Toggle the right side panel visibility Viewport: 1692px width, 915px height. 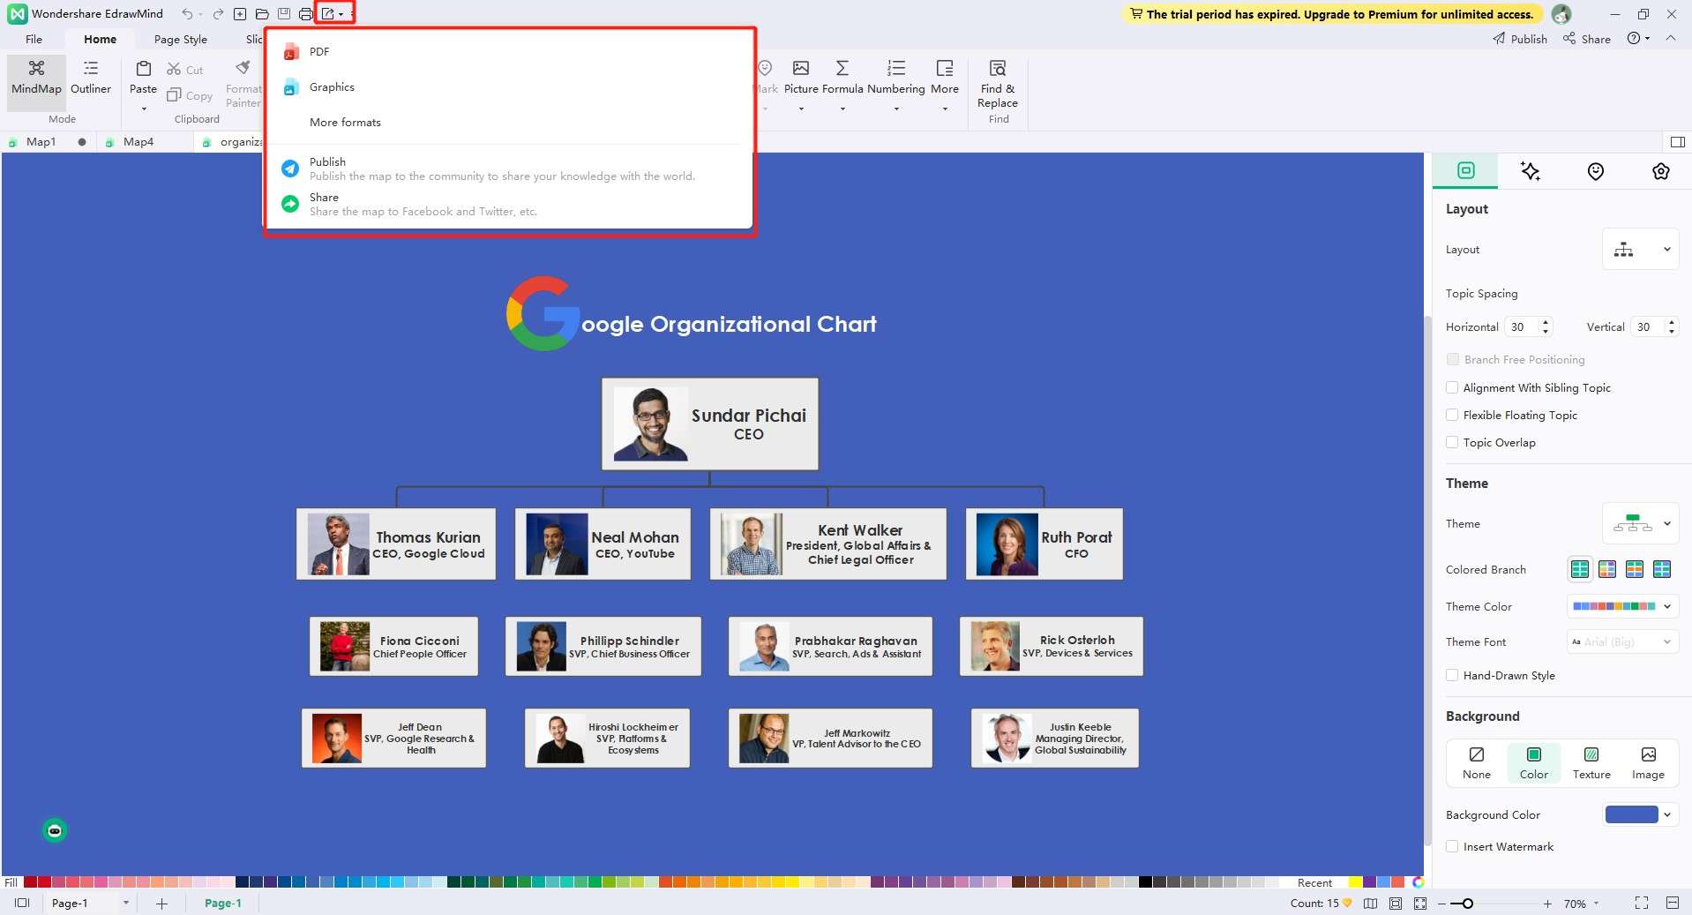1678,142
